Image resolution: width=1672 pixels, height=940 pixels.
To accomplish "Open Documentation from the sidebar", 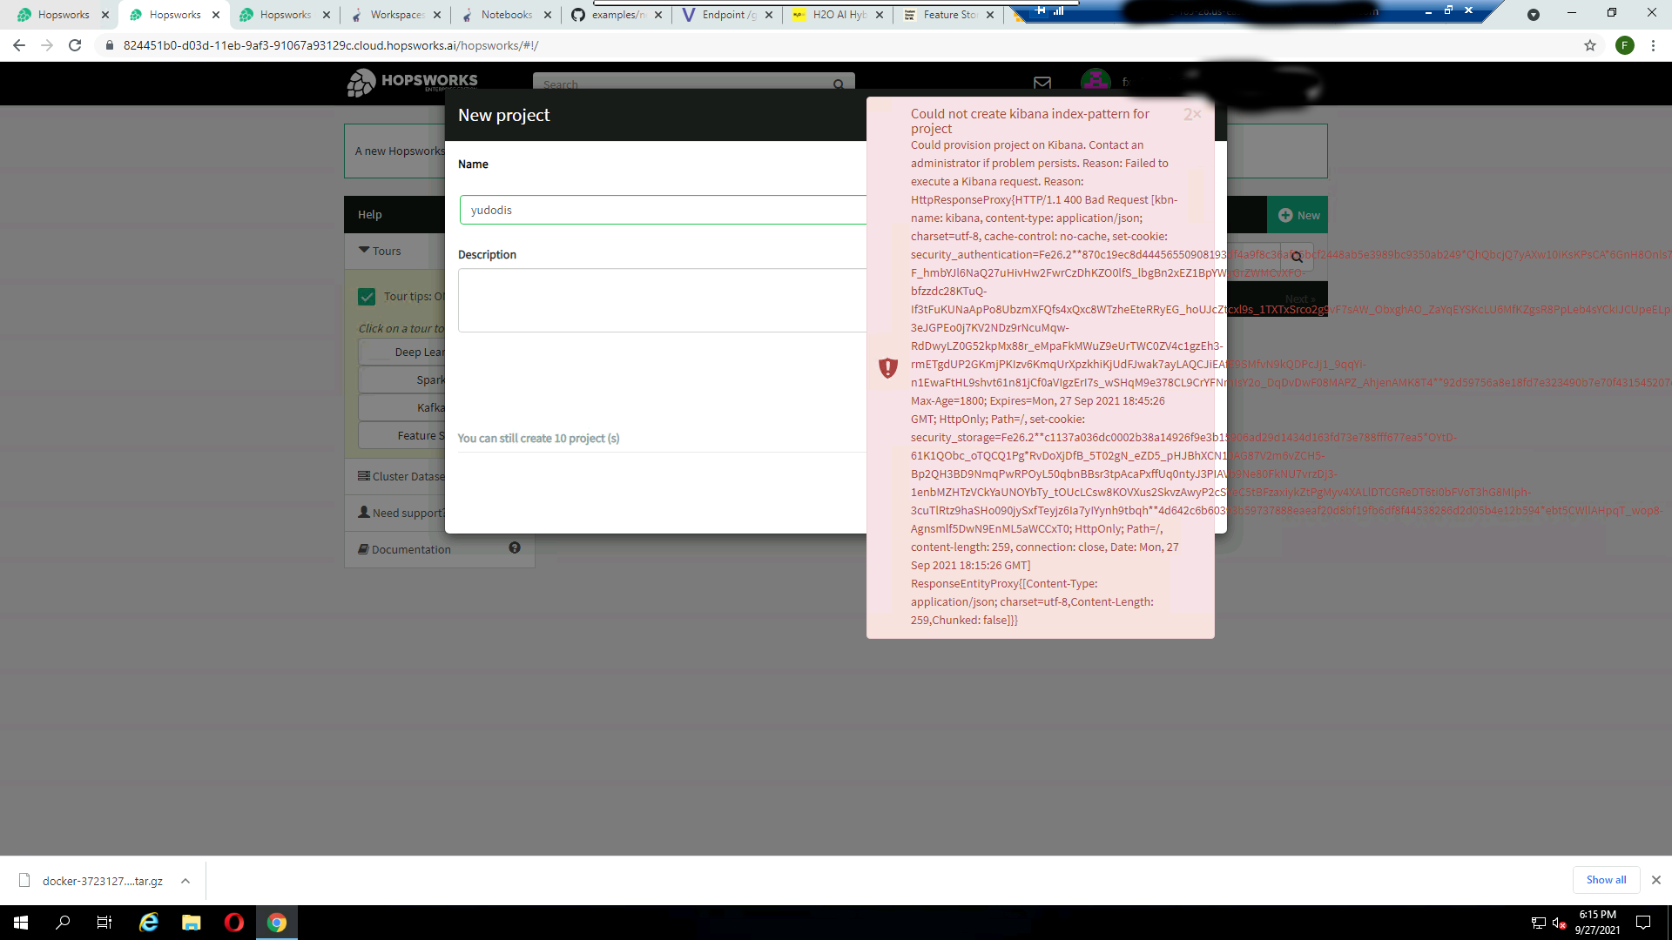I will 409,549.
